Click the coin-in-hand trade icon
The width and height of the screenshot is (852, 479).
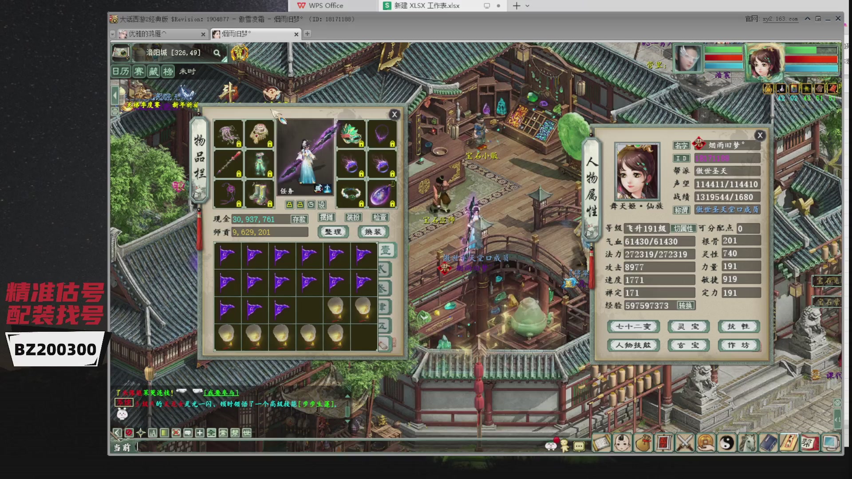(x=706, y=443)
